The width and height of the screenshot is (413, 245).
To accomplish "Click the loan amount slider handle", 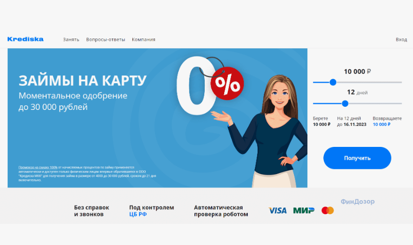I will [x=333, y=82].
